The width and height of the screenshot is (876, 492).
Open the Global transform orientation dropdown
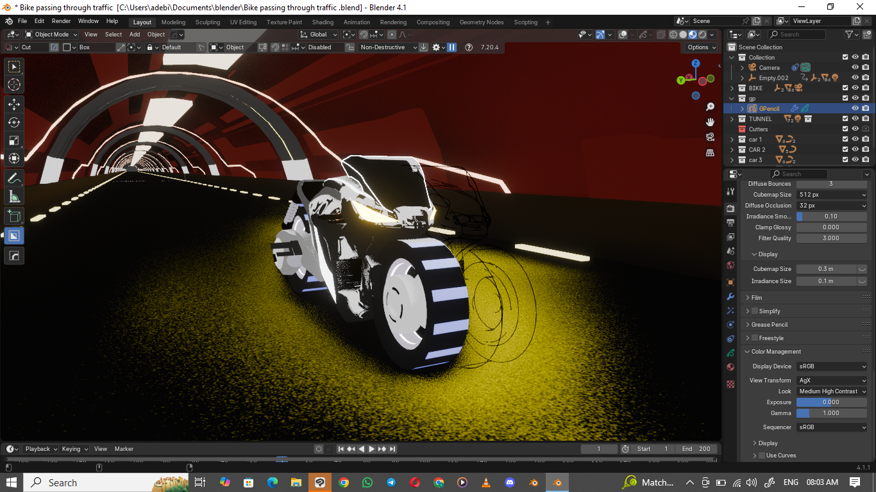tap(319, 35)
